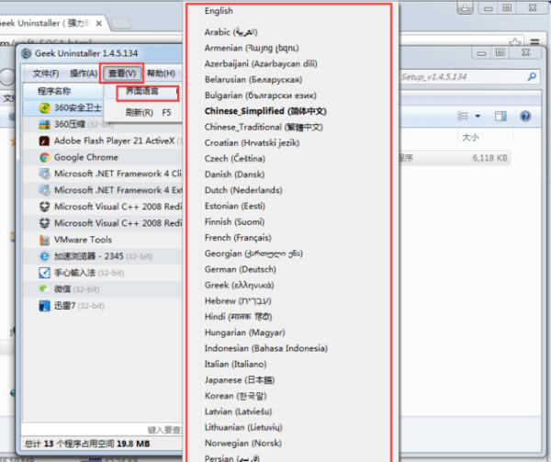Expand the 界面语言 submenu
Image resolution: width=551 pixels, height=462 pixels.
[x=141, y=92]
